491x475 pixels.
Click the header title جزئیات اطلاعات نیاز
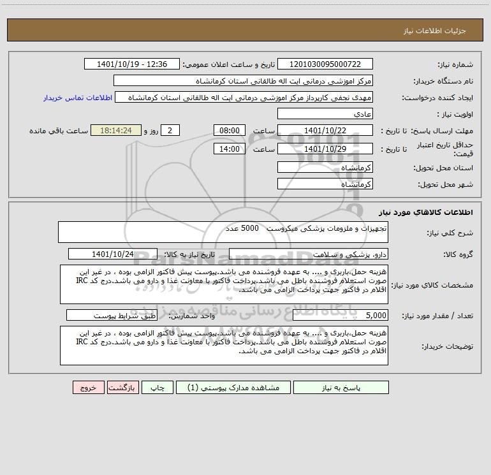tap(435, 31)
